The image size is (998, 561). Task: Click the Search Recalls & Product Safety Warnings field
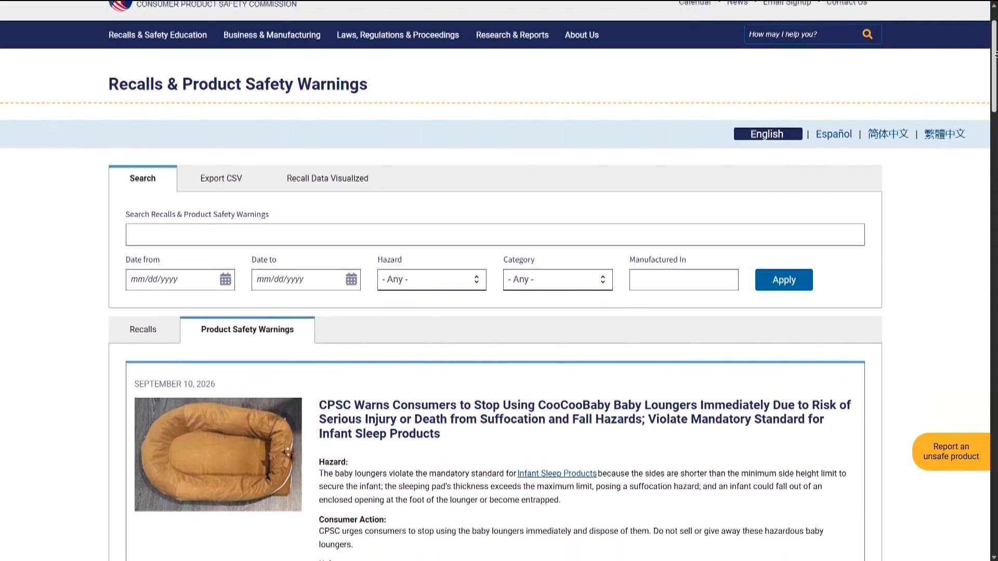(495, 235)
